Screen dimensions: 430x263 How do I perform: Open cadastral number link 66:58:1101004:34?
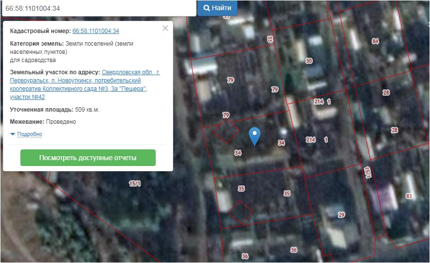pos(96,31)
